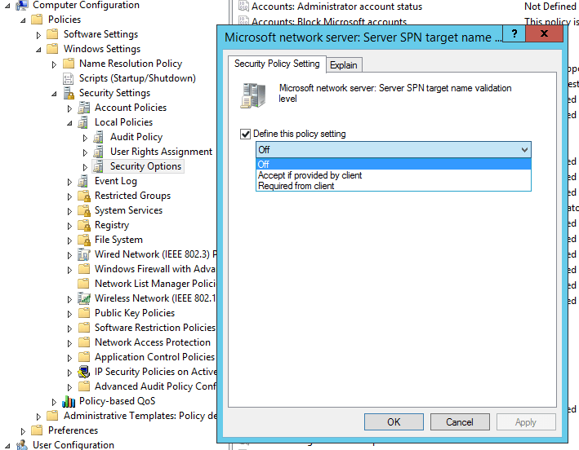579x450 pixels.
Task: Click the Computer Configuration node icon
Action: click(22, 4)
